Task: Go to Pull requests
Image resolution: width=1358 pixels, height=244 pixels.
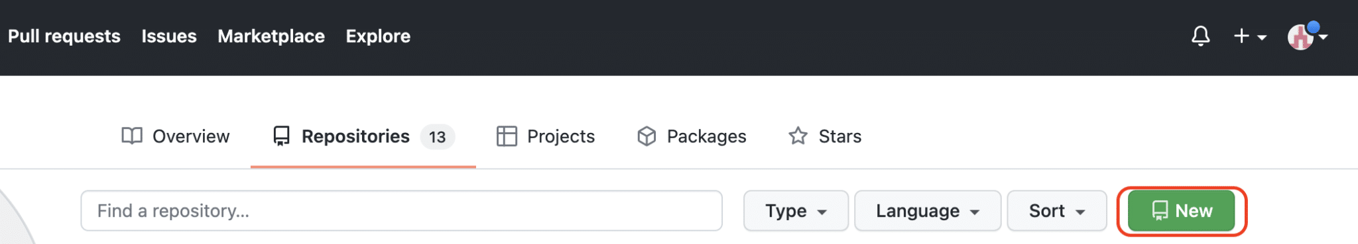Action: (64, 36)
